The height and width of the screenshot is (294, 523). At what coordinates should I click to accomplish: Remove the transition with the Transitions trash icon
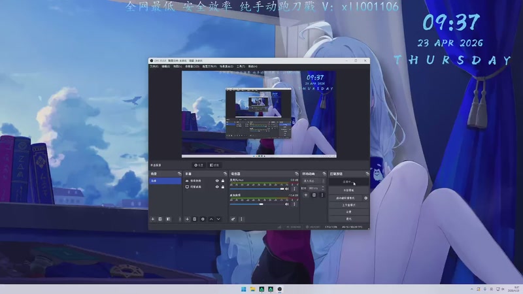[x=314, y=195]
